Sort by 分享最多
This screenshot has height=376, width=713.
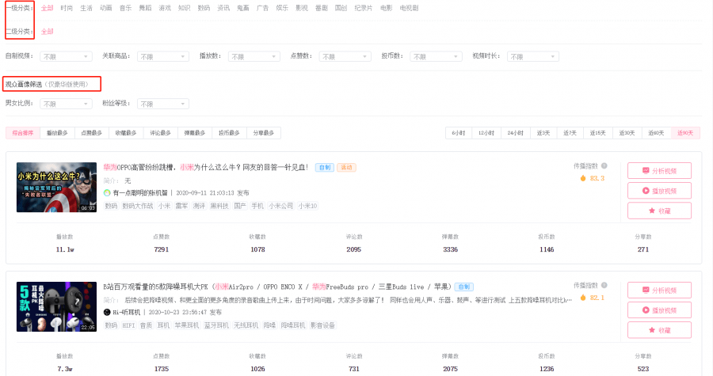pyautogui.click(x=264, y=133)
